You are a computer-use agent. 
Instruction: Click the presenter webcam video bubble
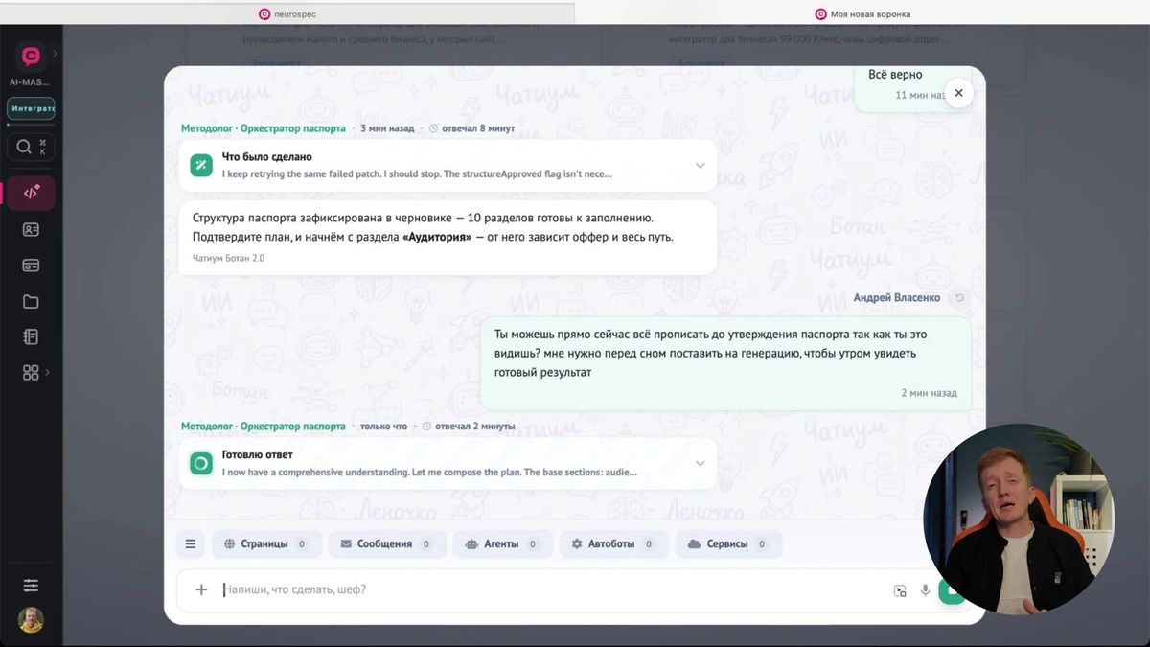click(1019, 519)
